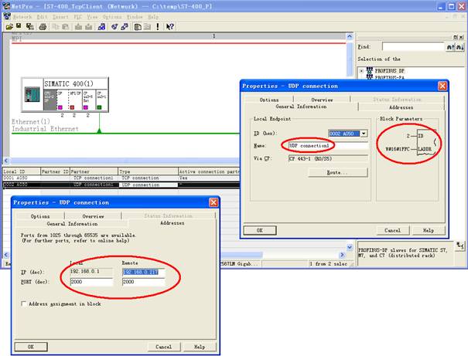The width and height of the screenshot is (468, 356).
Task: Click the find-downward binoculars button
Action: click(460, 47)
